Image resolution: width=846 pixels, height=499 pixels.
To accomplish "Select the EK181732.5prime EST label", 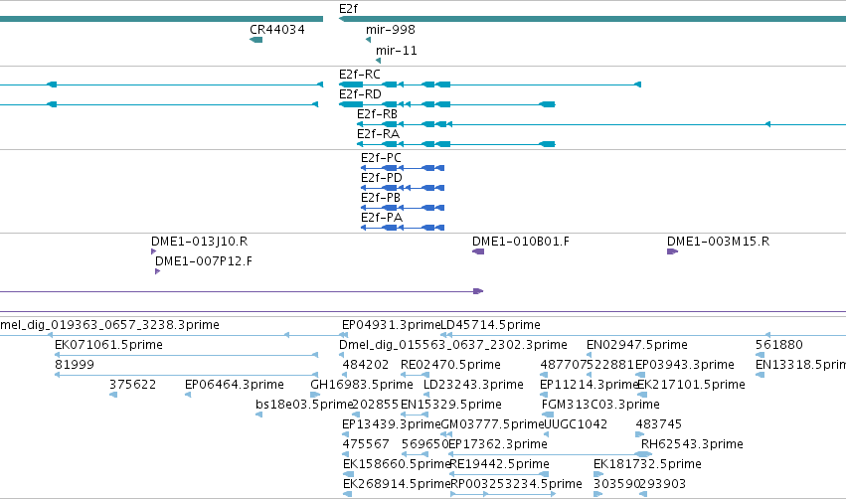I will click(647, 465).
